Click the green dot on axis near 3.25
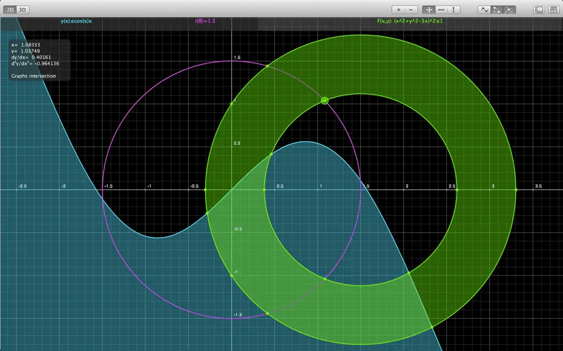The image size is (563, 351). pos(516,190)
